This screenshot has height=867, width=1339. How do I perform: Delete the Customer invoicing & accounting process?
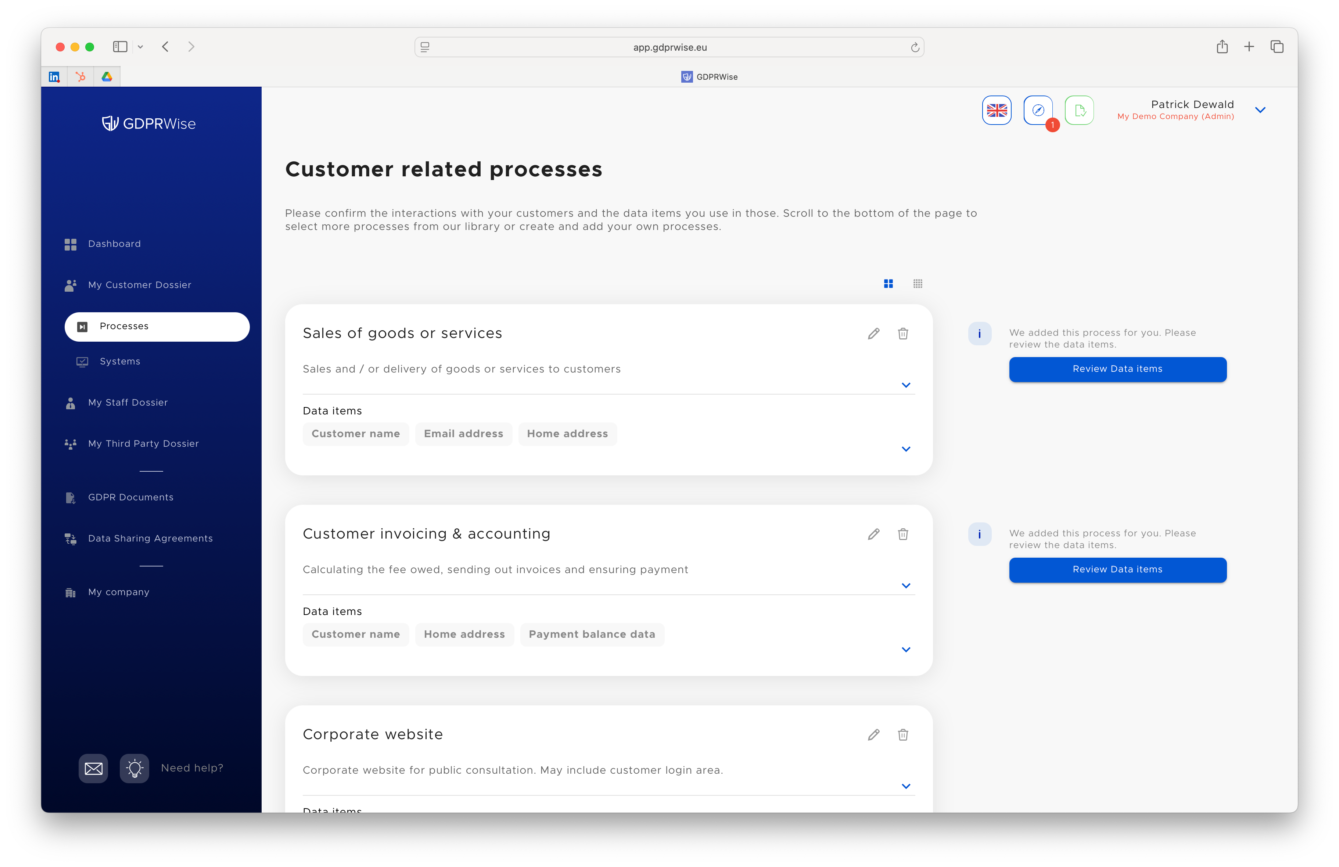pyautogui.click(x=902, y=534)
